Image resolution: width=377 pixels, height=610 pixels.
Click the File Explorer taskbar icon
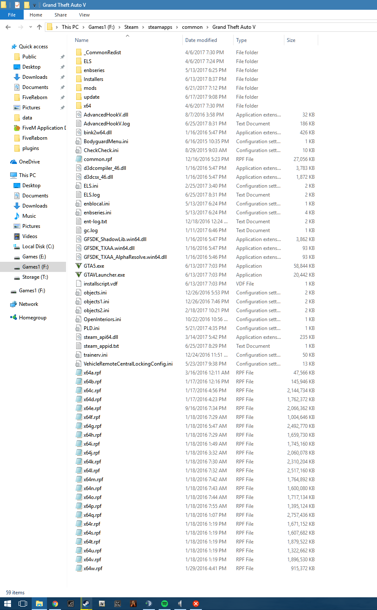click(x=39, y=604)
